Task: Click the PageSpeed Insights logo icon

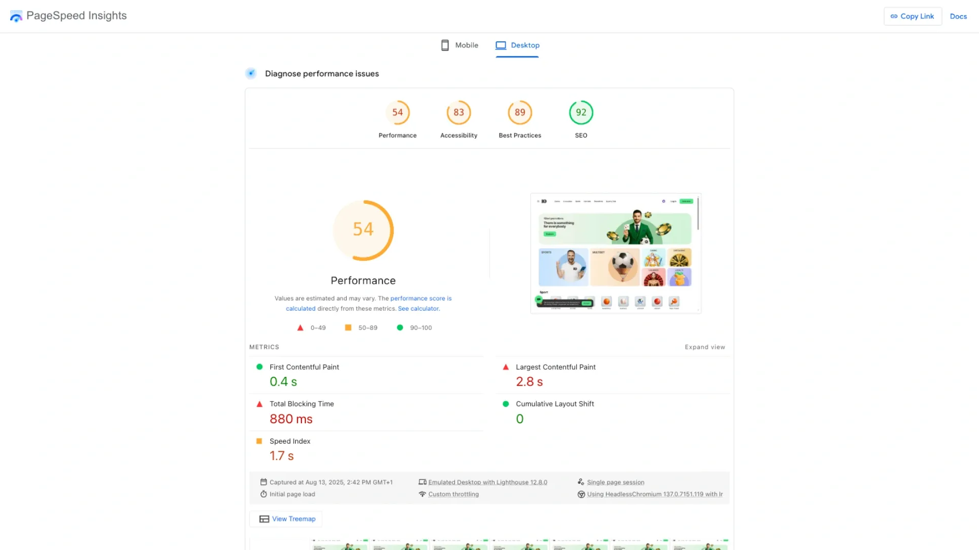Action: pos(16,16)
